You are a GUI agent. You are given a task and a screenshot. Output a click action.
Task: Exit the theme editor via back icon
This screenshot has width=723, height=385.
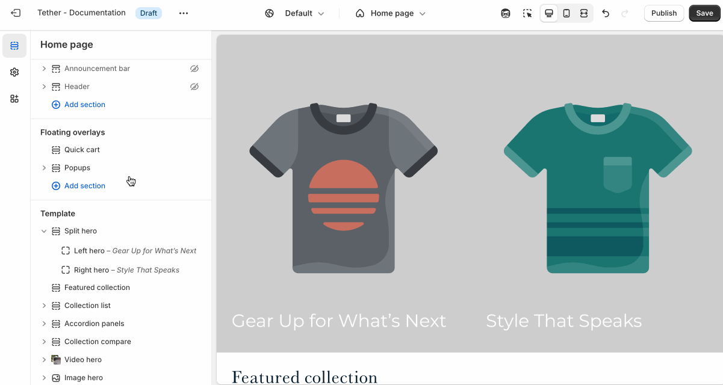coord(16,13)
